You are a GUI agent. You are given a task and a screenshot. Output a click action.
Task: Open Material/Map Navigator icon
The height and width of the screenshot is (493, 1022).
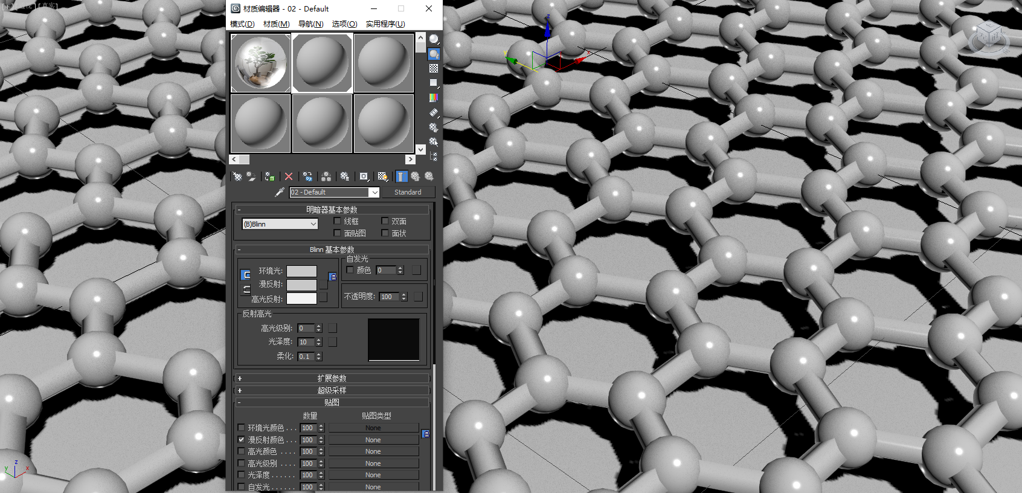coord(434,156)
